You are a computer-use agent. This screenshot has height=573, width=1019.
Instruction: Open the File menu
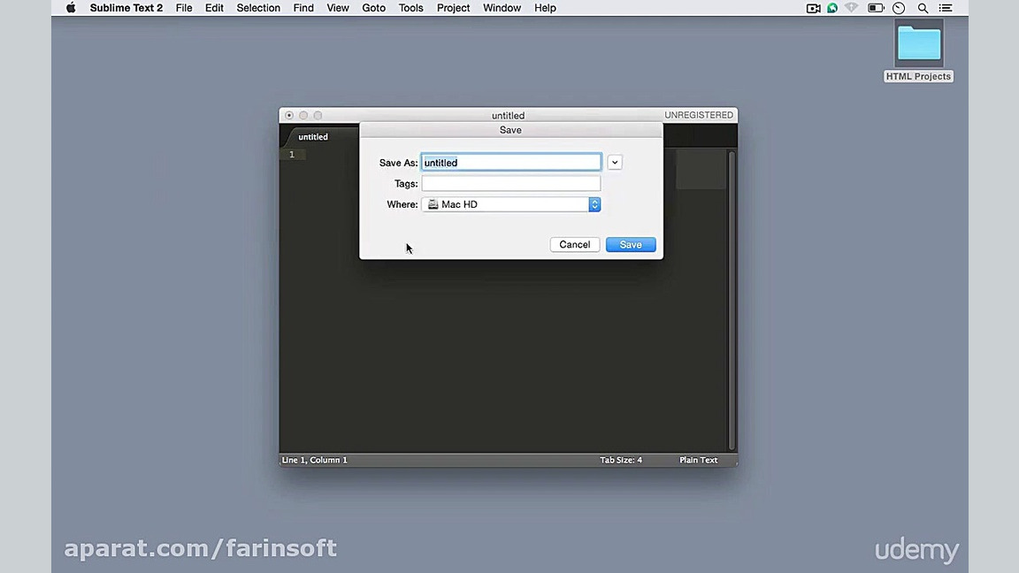184,8
